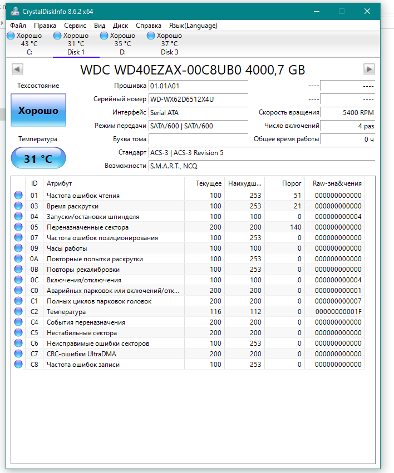The width and height of the screenshot is (394, 473).
Task: Click status orb for Время раскрутки row
Action: tap(18, 206)
